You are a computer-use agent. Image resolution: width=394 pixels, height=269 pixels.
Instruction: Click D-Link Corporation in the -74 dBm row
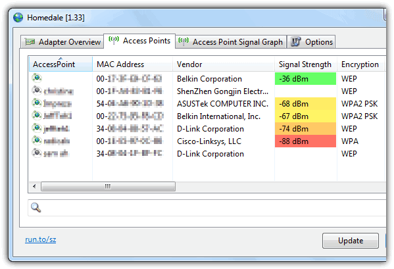pos(210,129)
